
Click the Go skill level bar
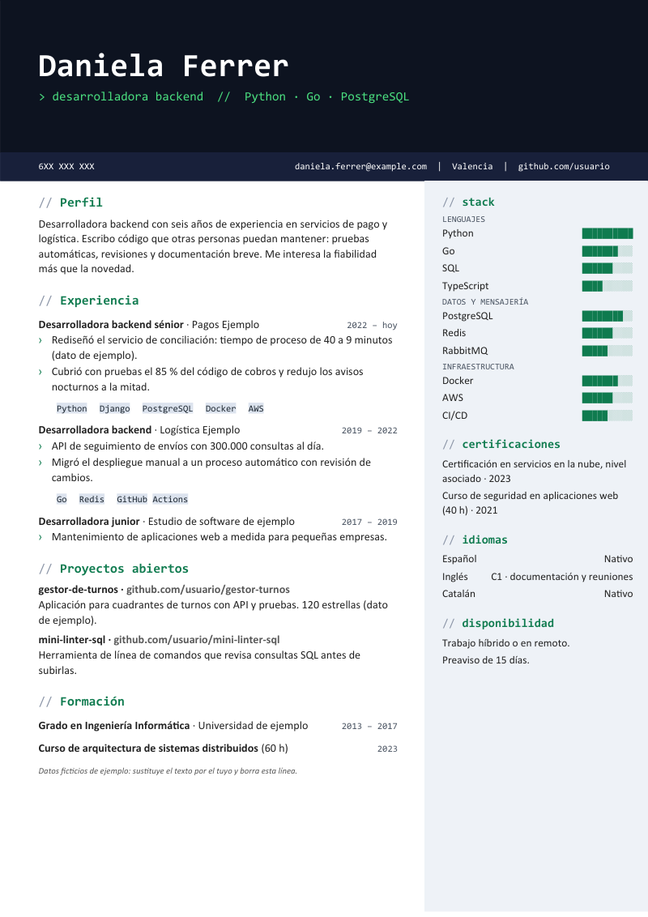click(607, 251)
